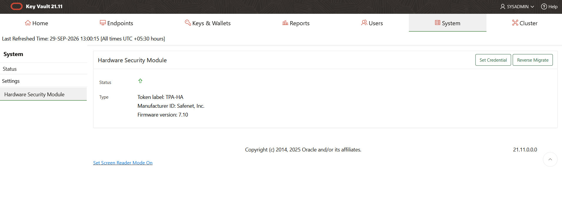This screenshot has width=562, height=209.
Task: Expand the SYSADMIN user dropdown chevron
Action: coord(532,6)
